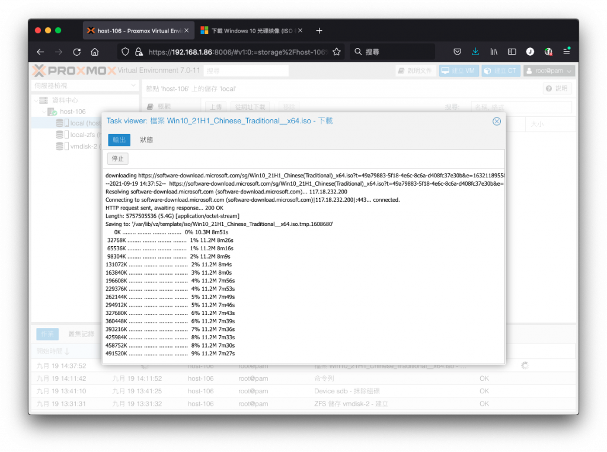Select the task row started 14:11:42
Viewport: 607px width, 452px height.
tap(303, 378)
